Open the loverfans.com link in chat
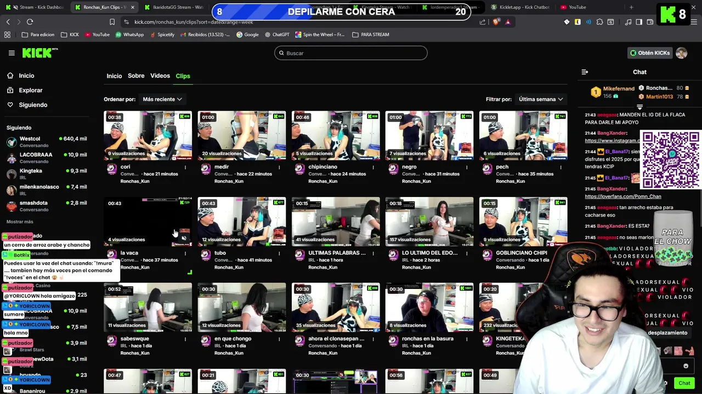The image size is (702, 394). [x=623, y=196]
